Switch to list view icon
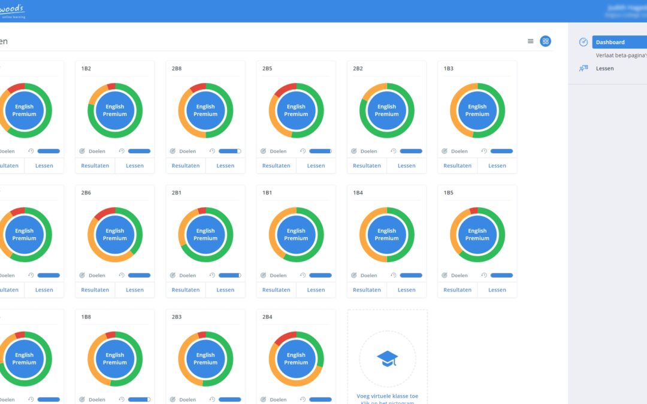This screenshot has height=404, width=647. tap(530, 41)
